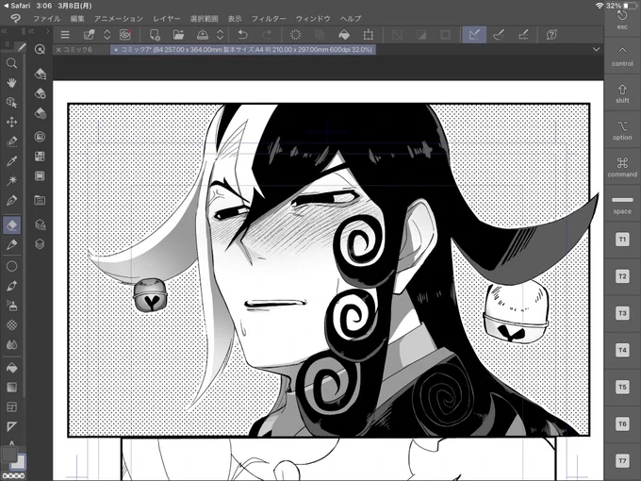Screen dimensions: 641x481
Task: Select the Airbrush tool
Action: tap(12, 306)
